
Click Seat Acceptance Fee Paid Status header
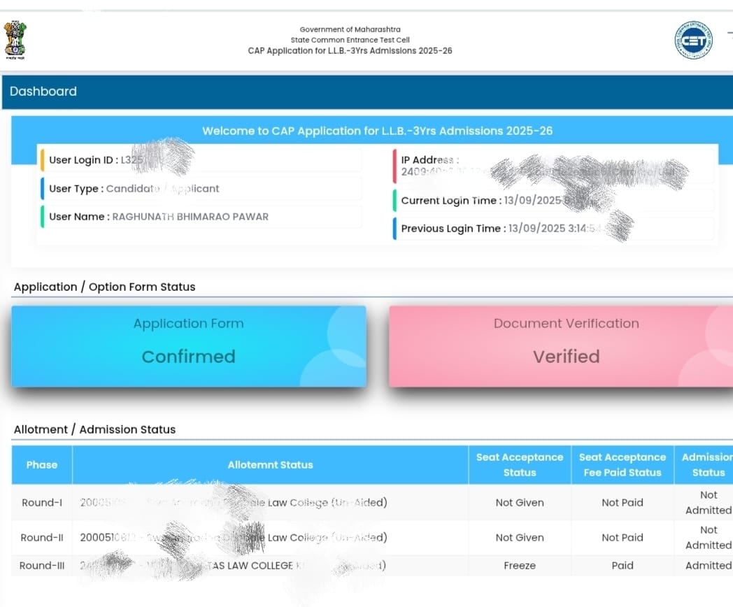point(622,465)
